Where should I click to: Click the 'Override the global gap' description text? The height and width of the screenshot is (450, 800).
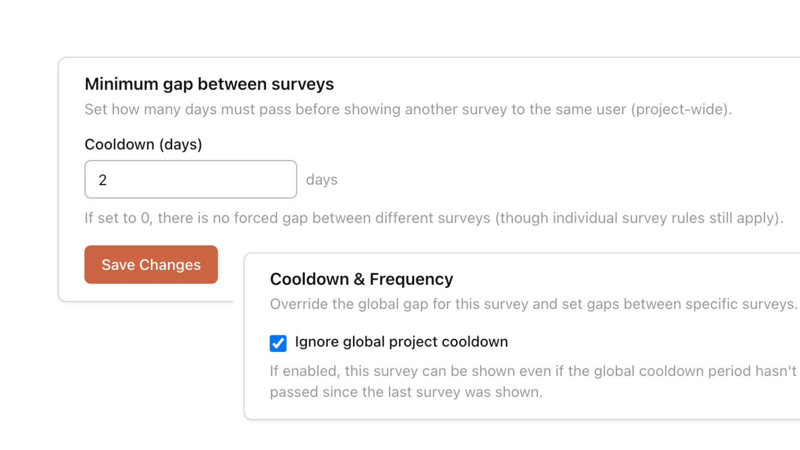point(533,304)
